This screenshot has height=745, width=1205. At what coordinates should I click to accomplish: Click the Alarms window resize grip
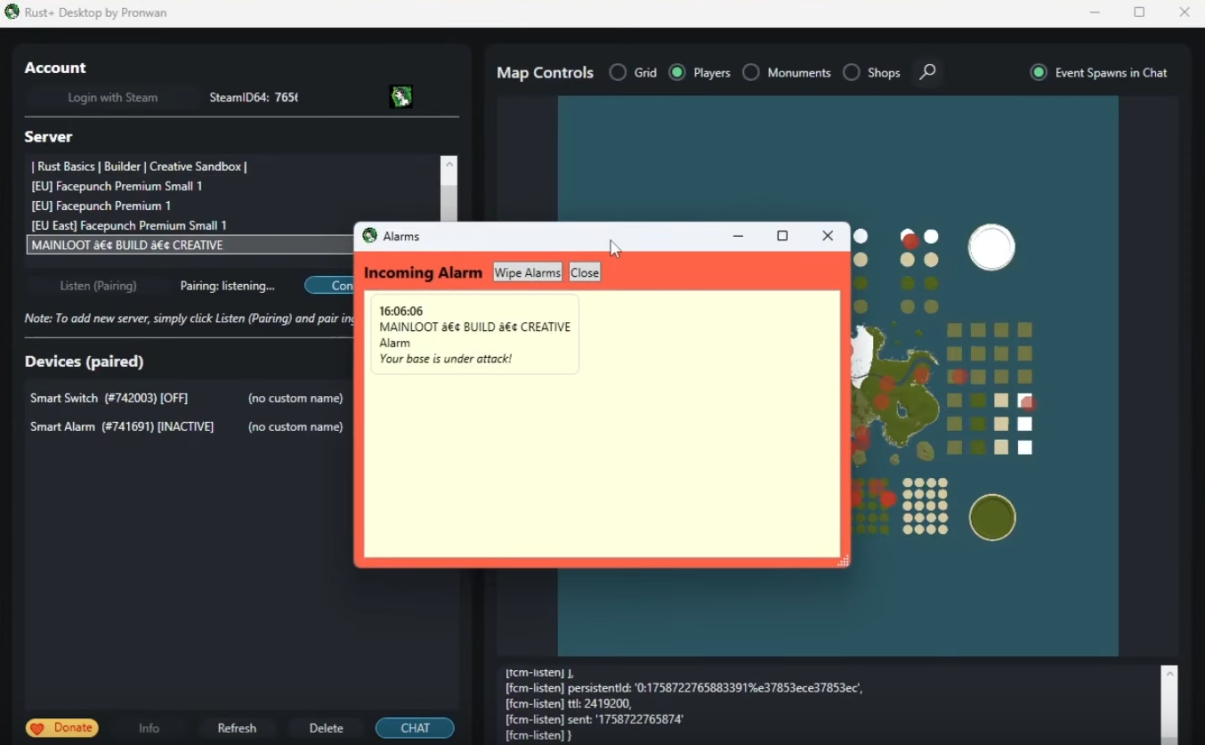(843, 561)
